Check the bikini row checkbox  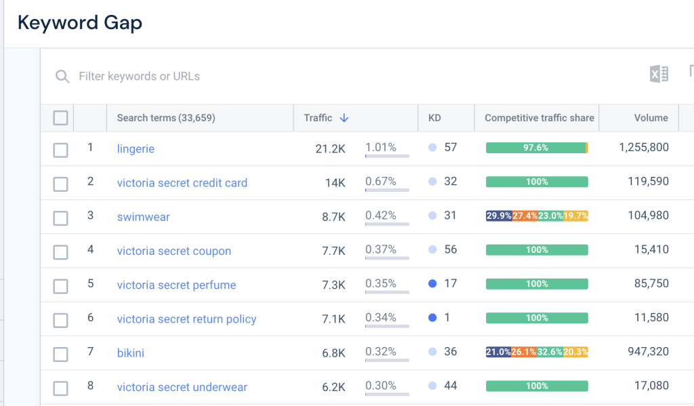point(60,354)
